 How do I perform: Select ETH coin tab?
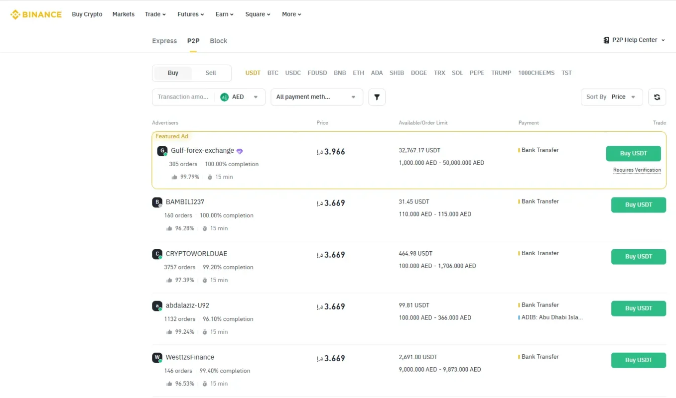tap(359, 73)
